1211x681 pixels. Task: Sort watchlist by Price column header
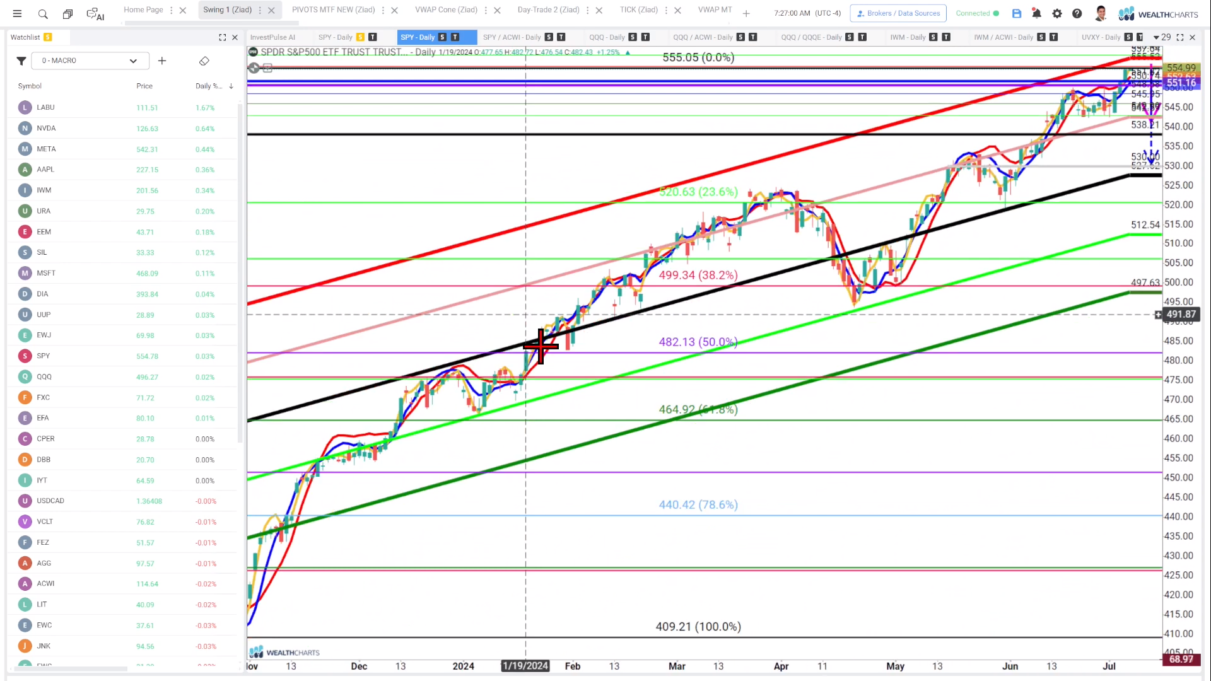tap(144, 86)
